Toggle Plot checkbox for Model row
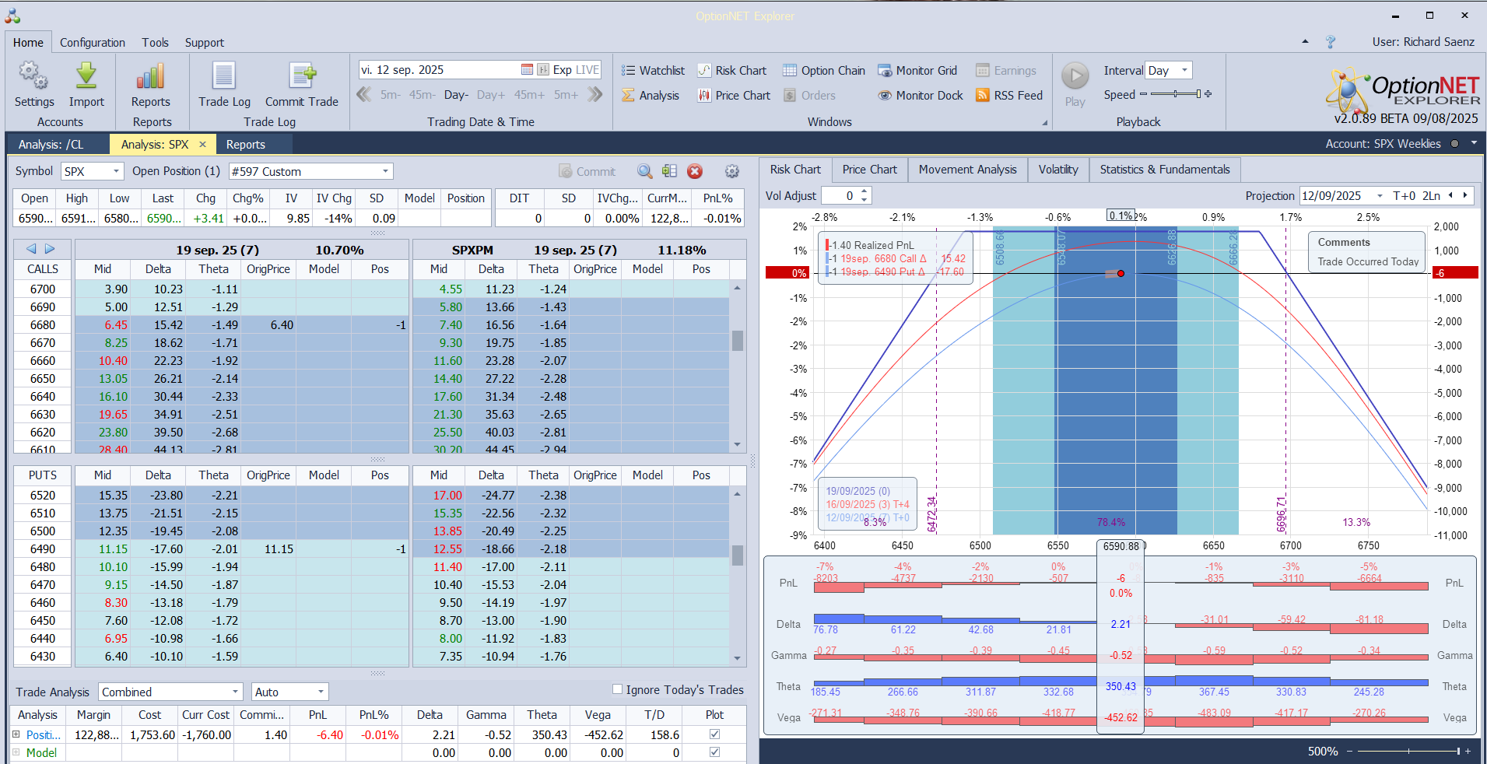Screen dimensions: 1487x764 pos(714,752)
